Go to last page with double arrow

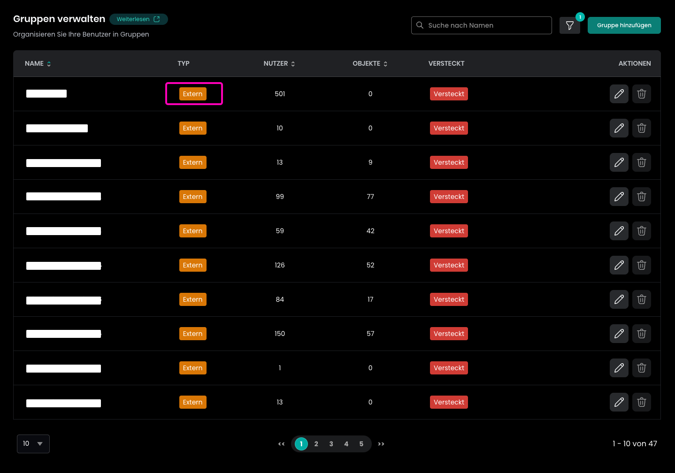coord(381,444)
